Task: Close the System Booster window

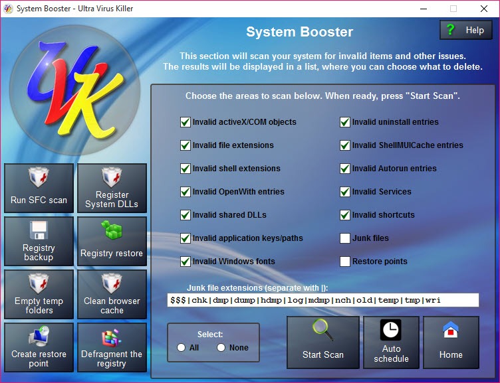Action: click(484, 9)
